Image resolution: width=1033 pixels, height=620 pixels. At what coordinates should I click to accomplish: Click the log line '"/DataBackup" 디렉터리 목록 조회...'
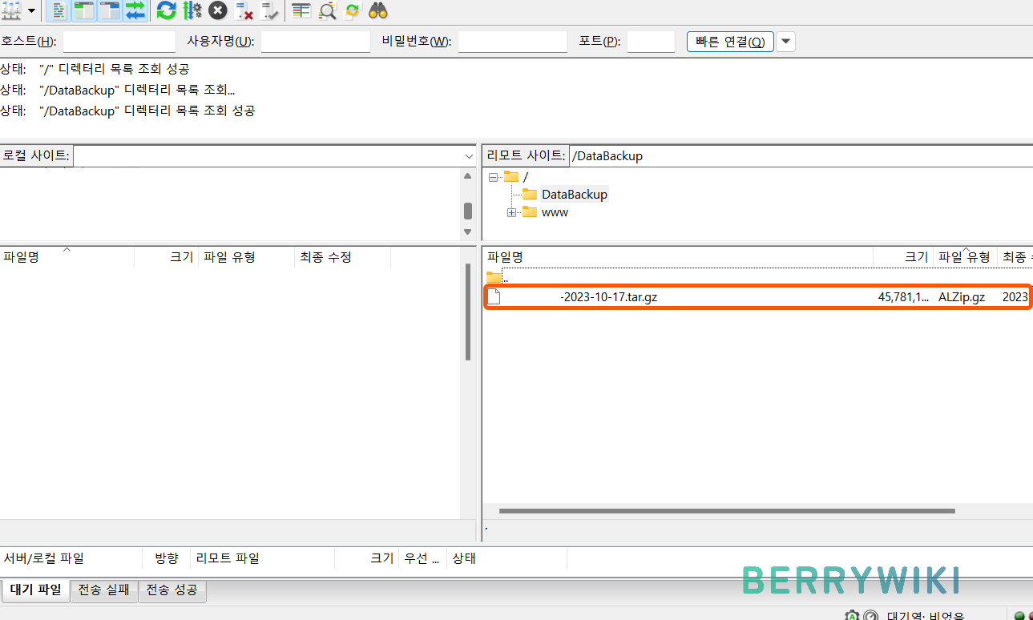click(x=136, y=90)
